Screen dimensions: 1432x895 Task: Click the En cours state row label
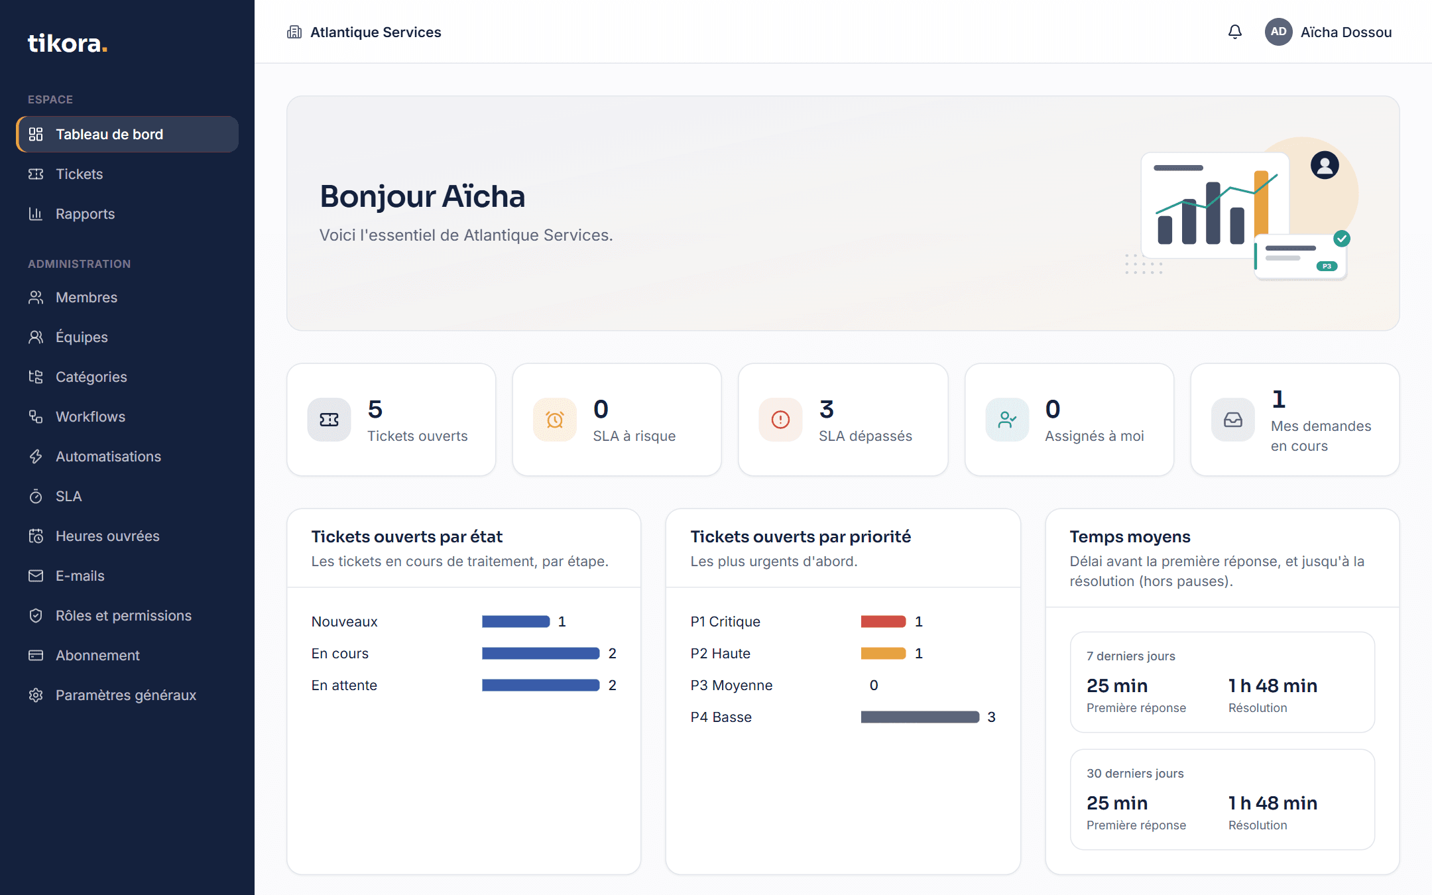340,654
